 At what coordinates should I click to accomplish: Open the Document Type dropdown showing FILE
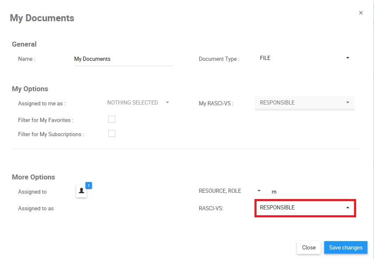coord(304,58)
